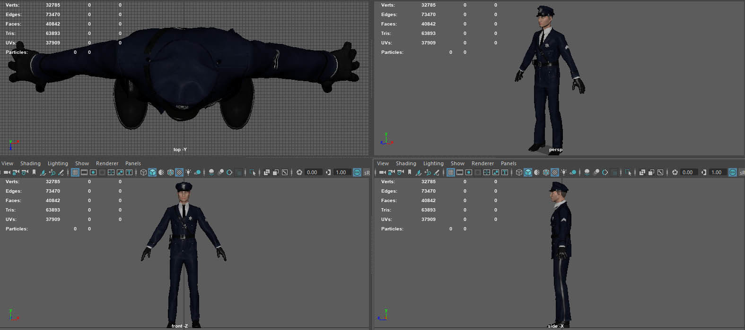Toggle the Film Gate in front viewport

(x=84, y=172)
